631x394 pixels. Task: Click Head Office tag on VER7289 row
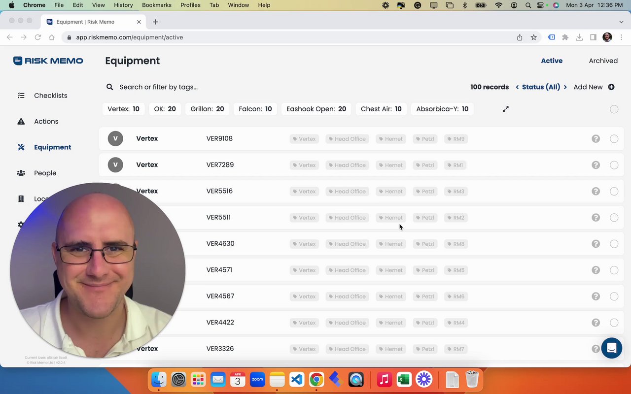click(347, 165)
